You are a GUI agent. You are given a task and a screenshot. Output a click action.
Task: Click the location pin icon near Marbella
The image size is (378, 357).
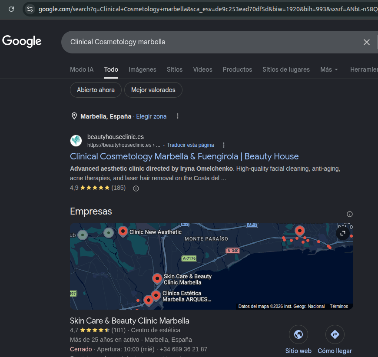[74, 116]
